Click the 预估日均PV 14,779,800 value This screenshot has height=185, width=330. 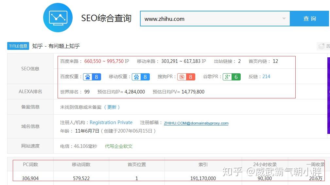(193, 92)
